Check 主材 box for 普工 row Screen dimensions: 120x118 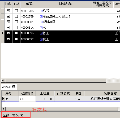coord(16,33)
